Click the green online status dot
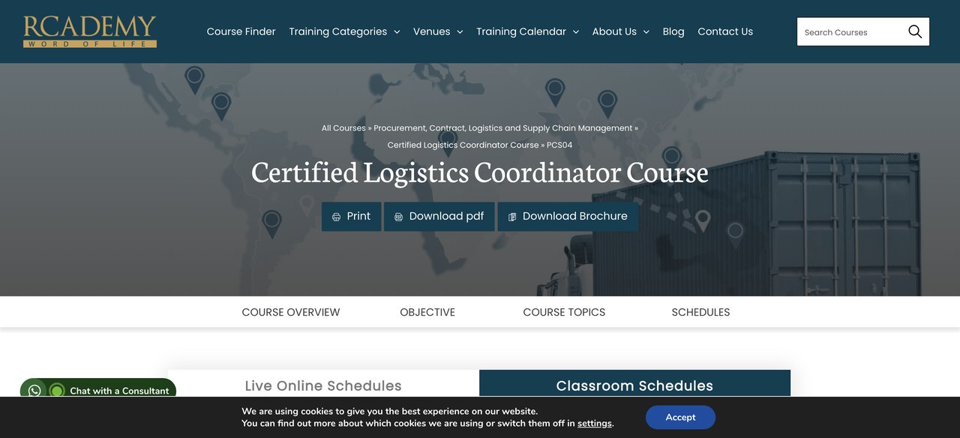This screenshot has width=960, height=438. pos(57,391)
